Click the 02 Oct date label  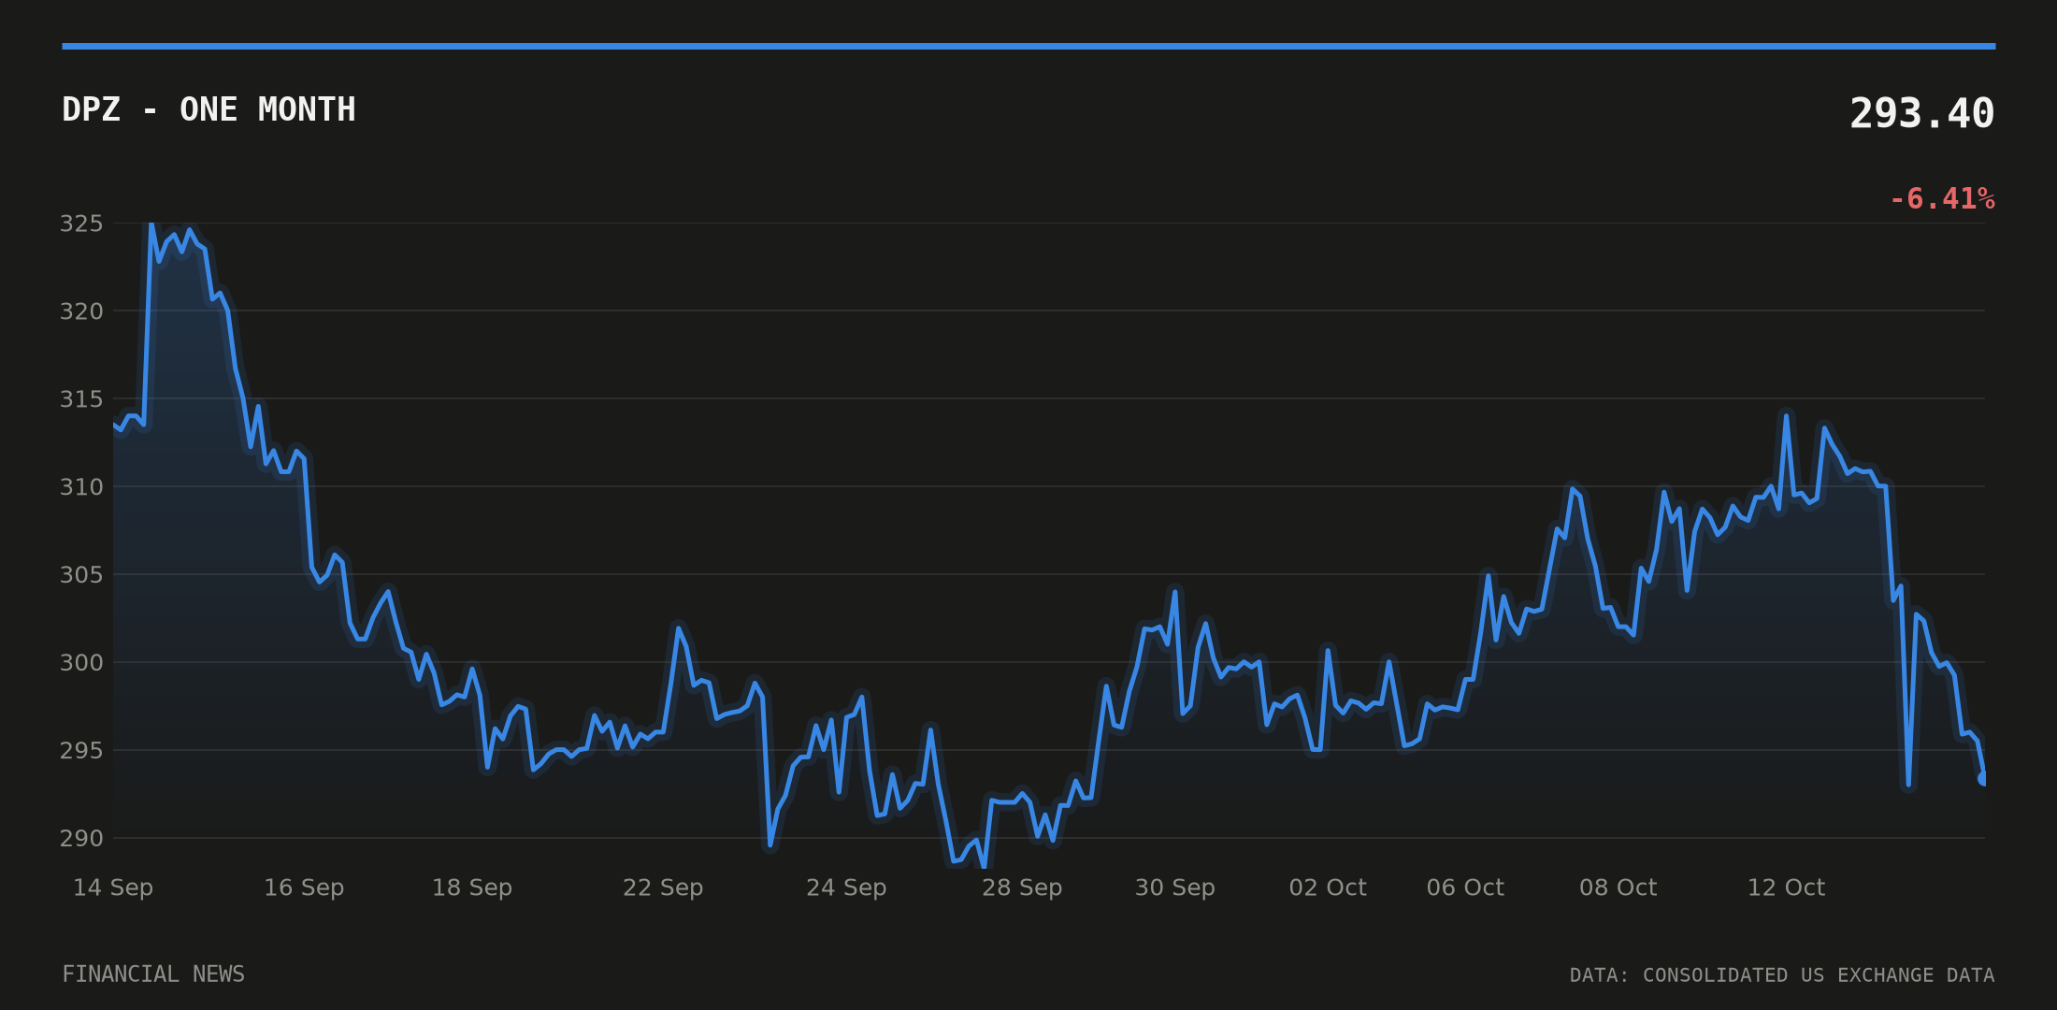click(x=1328, y=887)
